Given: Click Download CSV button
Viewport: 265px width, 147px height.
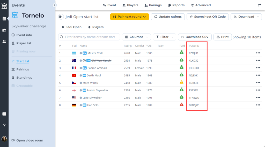Looking at the screenshot, I should click(x=195, y=37).
